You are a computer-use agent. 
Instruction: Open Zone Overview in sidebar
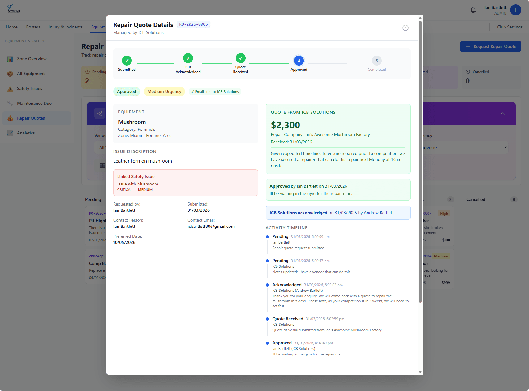pyautogui.click(x=37, y=59)
